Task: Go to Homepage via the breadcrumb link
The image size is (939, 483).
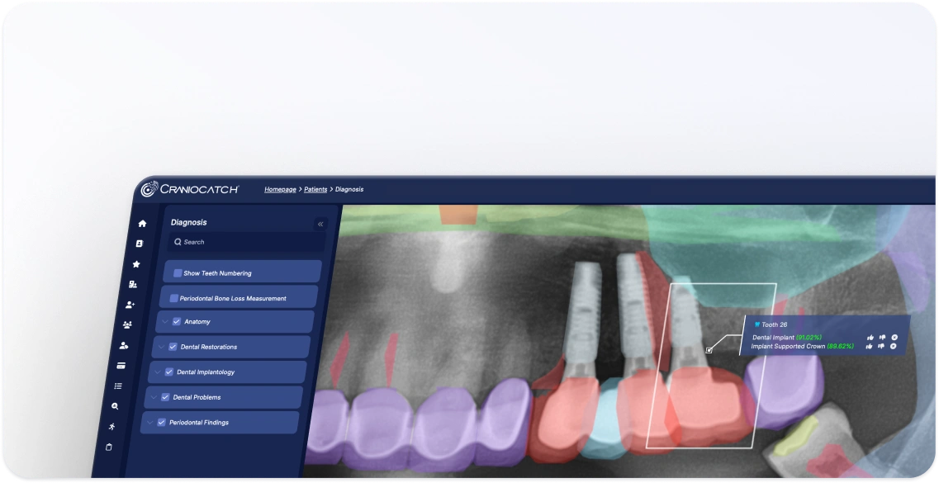Action: 280,189
